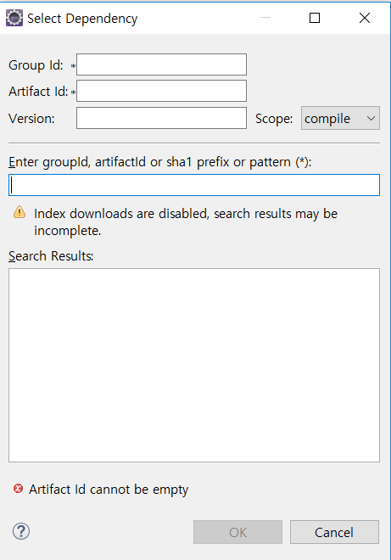
Task: Click the index downloads disabled warning text
Action: click(186, 221)
